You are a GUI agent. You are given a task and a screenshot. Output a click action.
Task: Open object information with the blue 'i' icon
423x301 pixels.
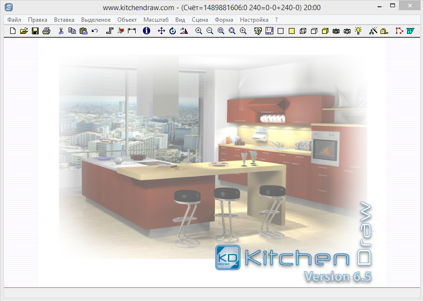pos(146,31)
